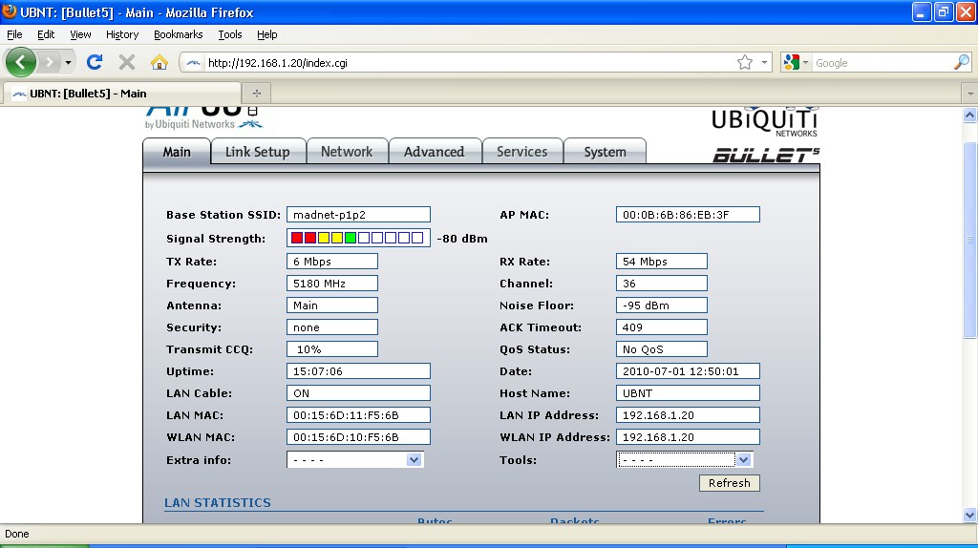Click the Noise Floor value -95 dBm
The width and height of the screenshot is (978, 548).
click(661, 306)
